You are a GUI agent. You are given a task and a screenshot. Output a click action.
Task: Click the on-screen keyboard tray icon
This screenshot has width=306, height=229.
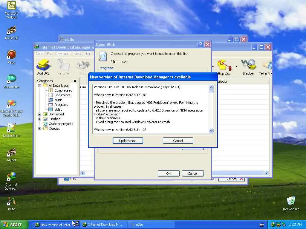pyautogui.click(x=262, y=225)
